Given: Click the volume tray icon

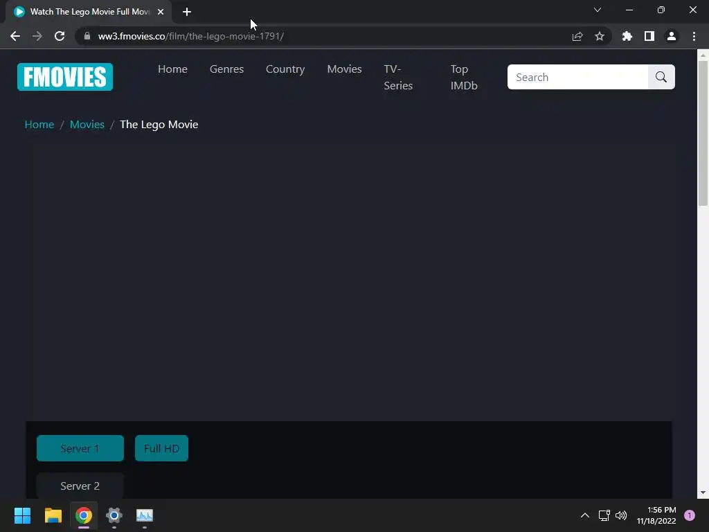Looking at the screenshot, I should pyautogui.click(x=621, y=515).
